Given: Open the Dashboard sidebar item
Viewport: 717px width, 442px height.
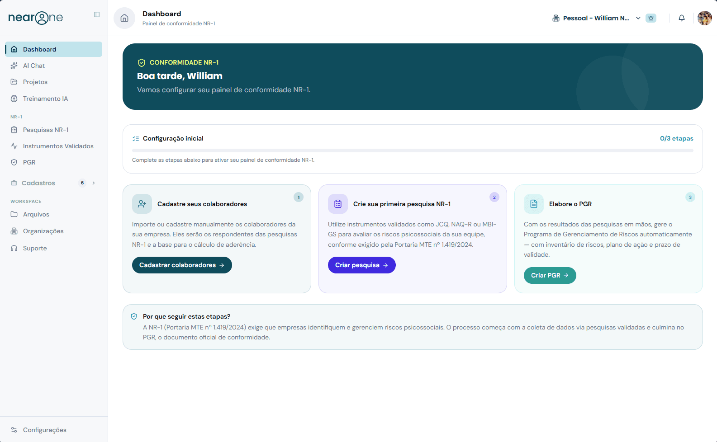Looking at the screenshot, I should (x=53, y=49).
